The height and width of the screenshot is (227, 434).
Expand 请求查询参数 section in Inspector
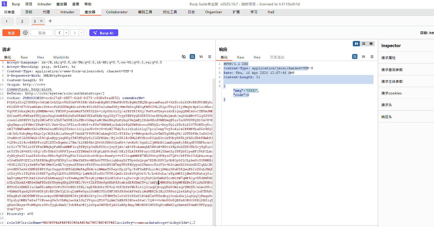pyautogui.click(x=406, y=70)
